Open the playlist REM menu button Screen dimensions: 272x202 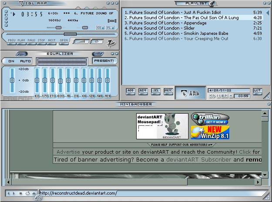click(x=143, y=91)
